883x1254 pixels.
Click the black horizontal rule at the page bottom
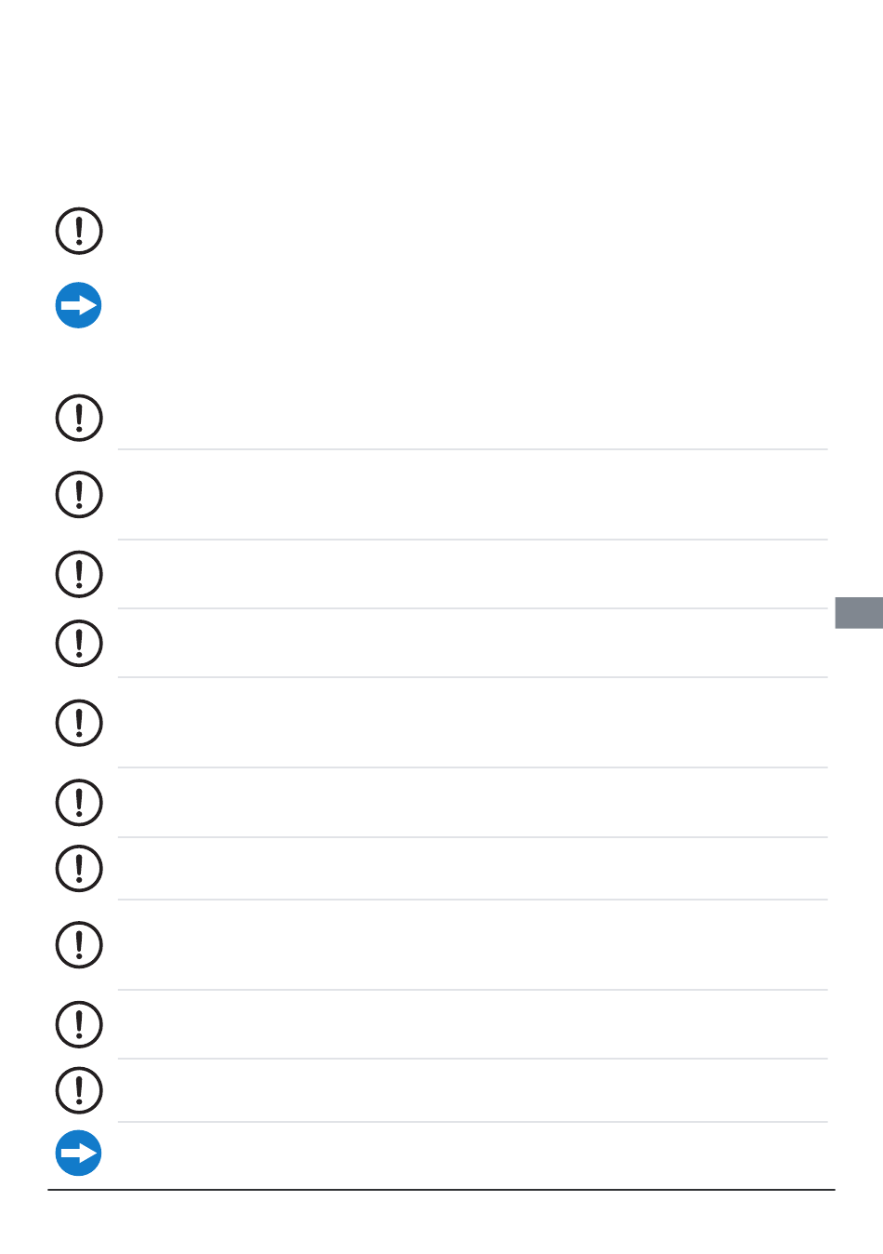pos(441,1190)
